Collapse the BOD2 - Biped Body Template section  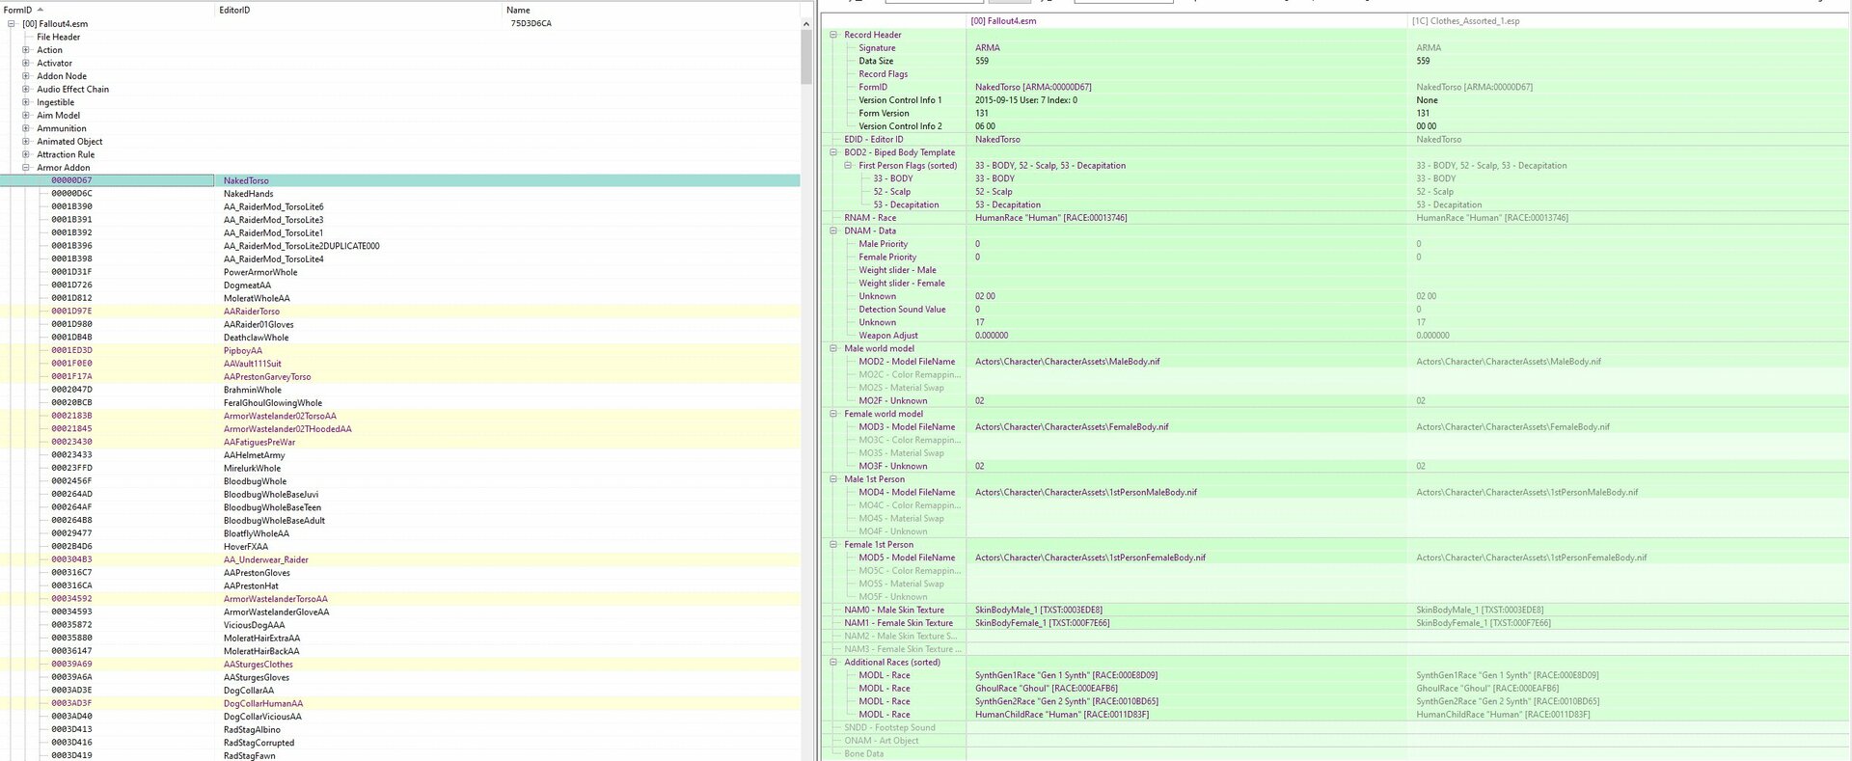[x=833, y=152]
